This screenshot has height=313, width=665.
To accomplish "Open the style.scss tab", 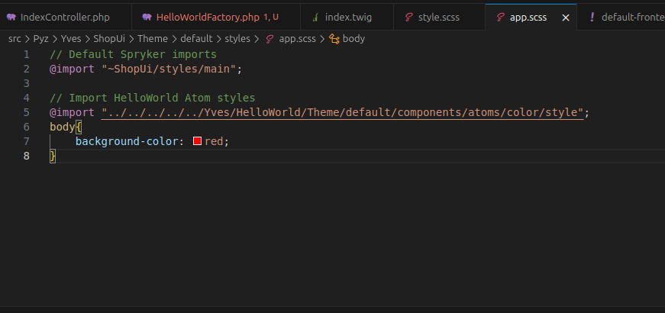I will (439, 18).
